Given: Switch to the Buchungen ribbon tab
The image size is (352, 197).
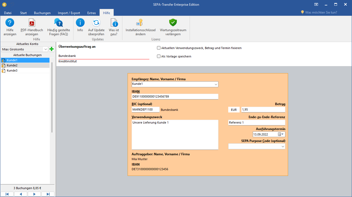Looking at the screenshot, I should tap(42, 13).
